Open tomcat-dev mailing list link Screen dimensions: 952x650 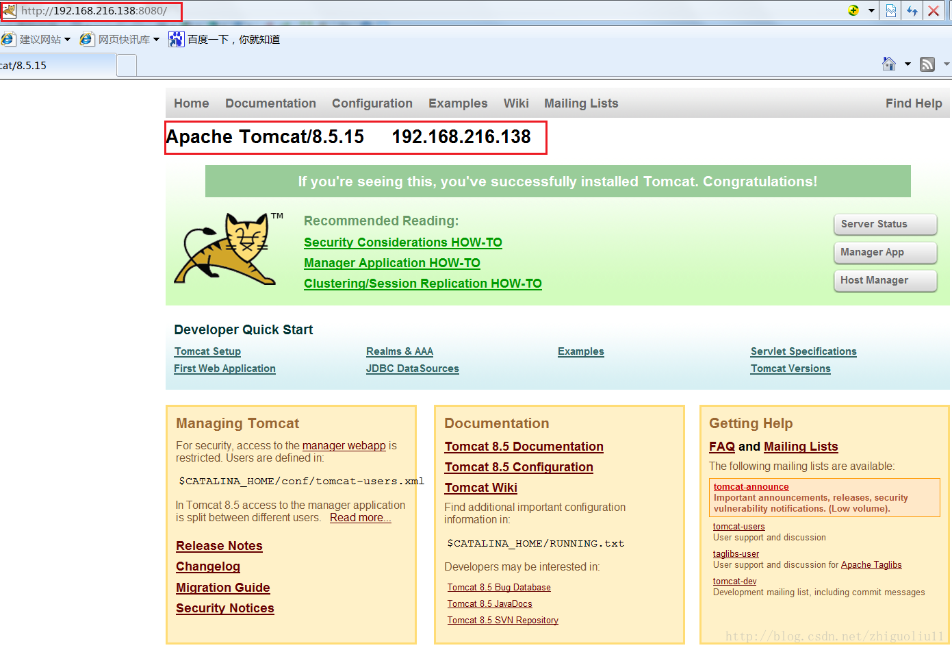click(735, 582)
